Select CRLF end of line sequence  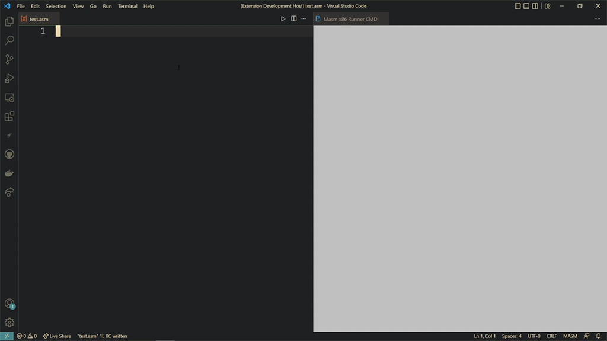[x=551, y=336]
